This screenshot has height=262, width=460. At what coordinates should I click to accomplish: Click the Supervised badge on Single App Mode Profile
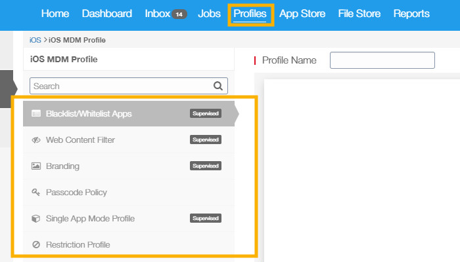click(206, 218)
